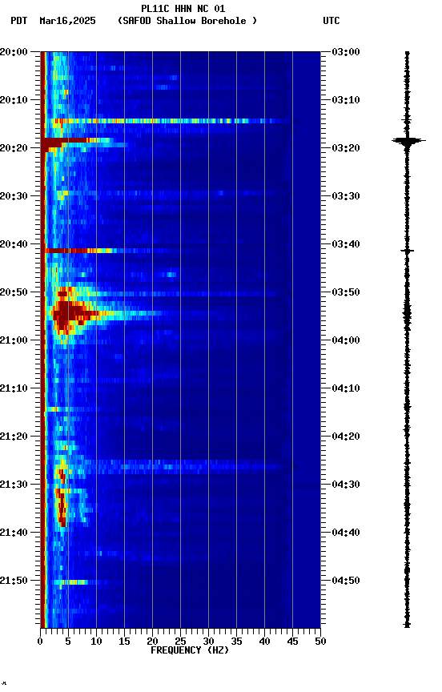Click the 20 Hz frequency axis label
Viewport: 442px width, 692px height.
pyautogui.click(x=153, y=642)
